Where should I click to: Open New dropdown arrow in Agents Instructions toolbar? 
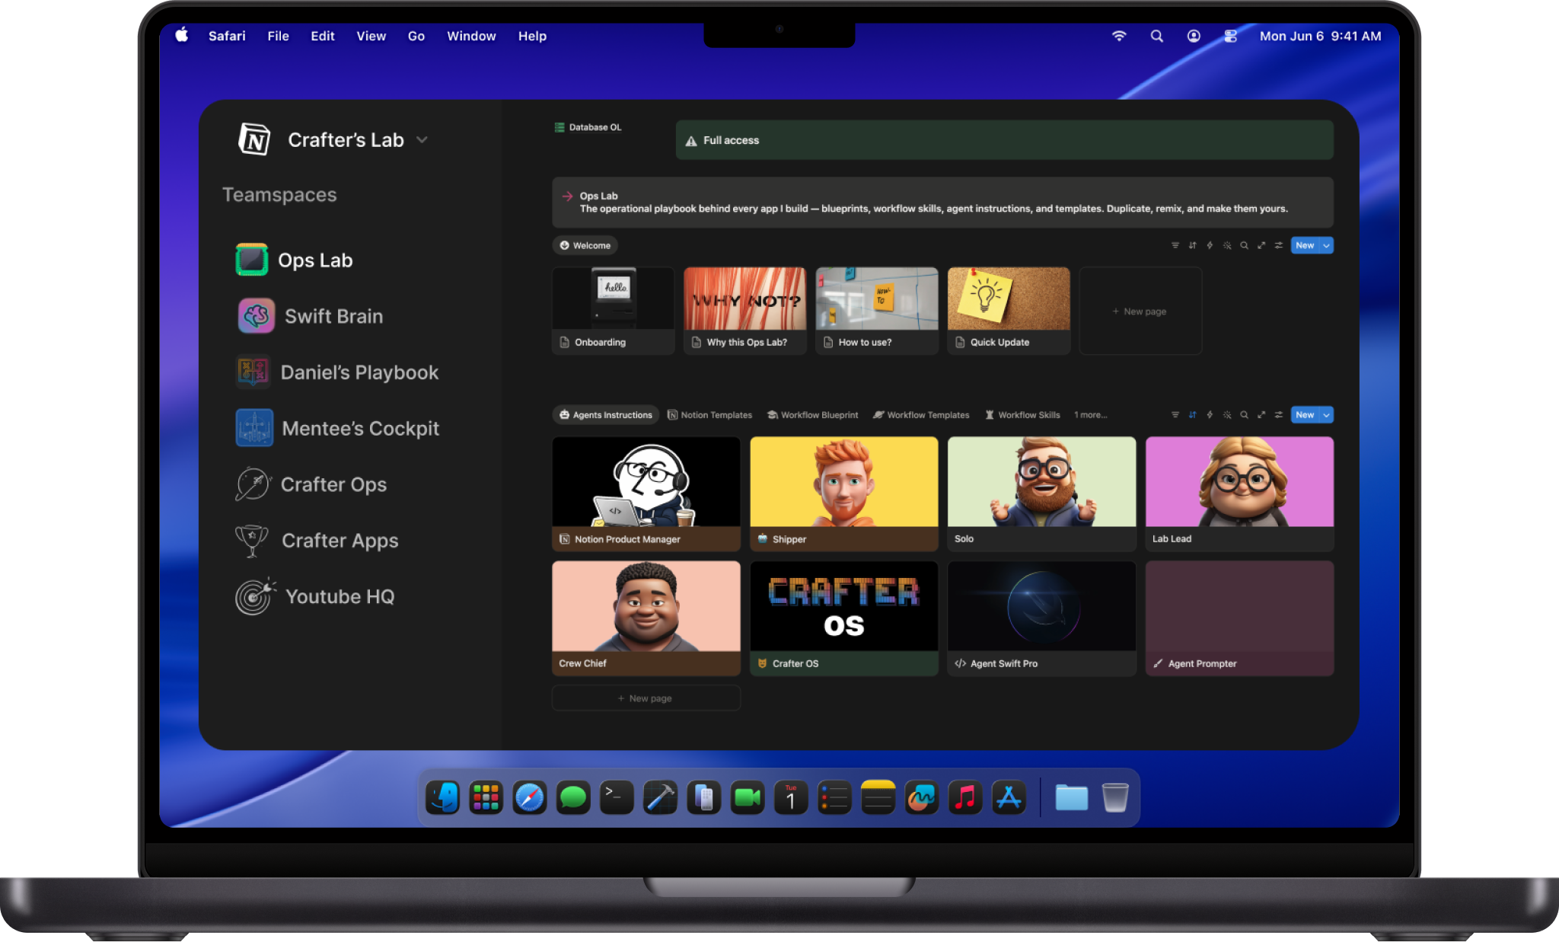pos(1327,415)
